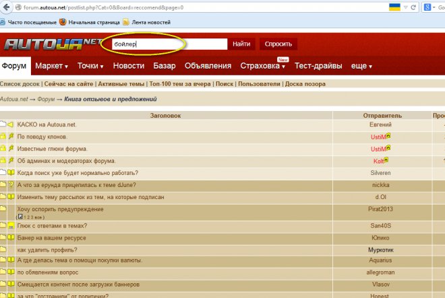Open the еще dropdown menu

pos(361,66)
